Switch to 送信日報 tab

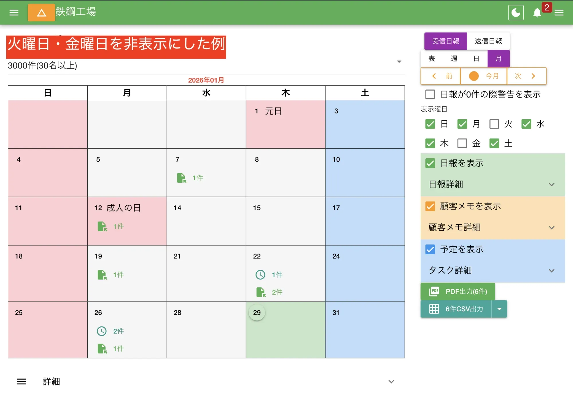coord(488,41)
